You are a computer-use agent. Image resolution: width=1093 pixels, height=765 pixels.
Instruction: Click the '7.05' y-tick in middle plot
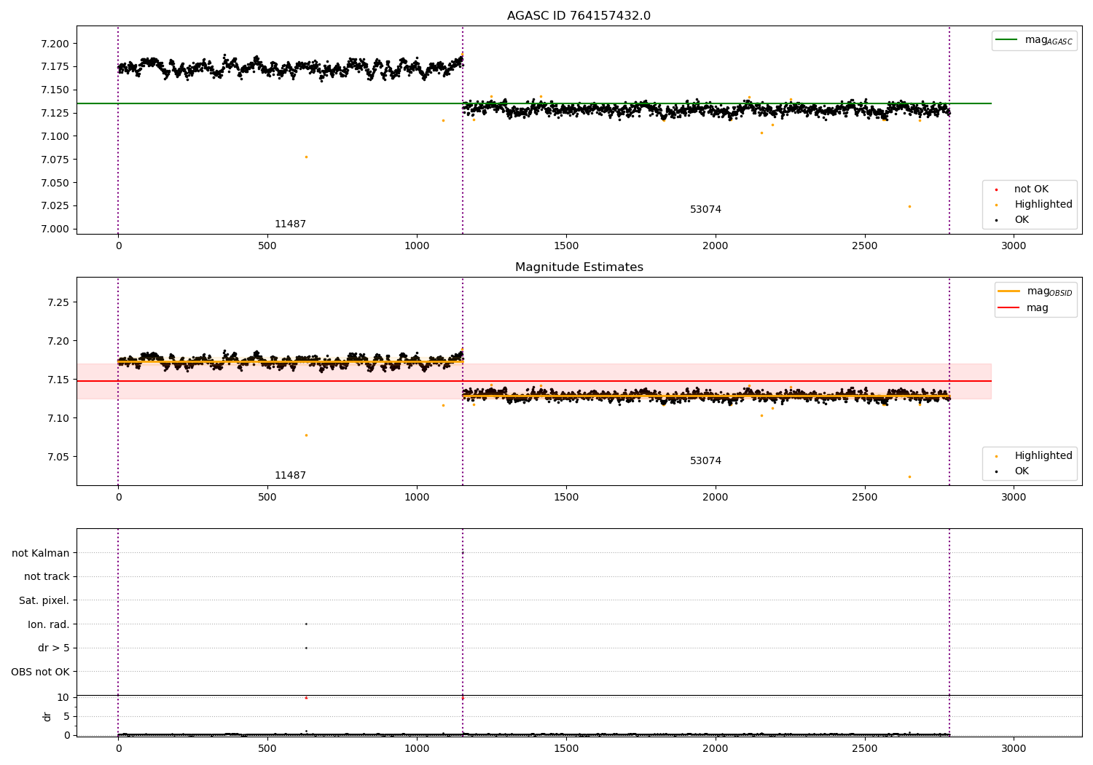(58, 457)
